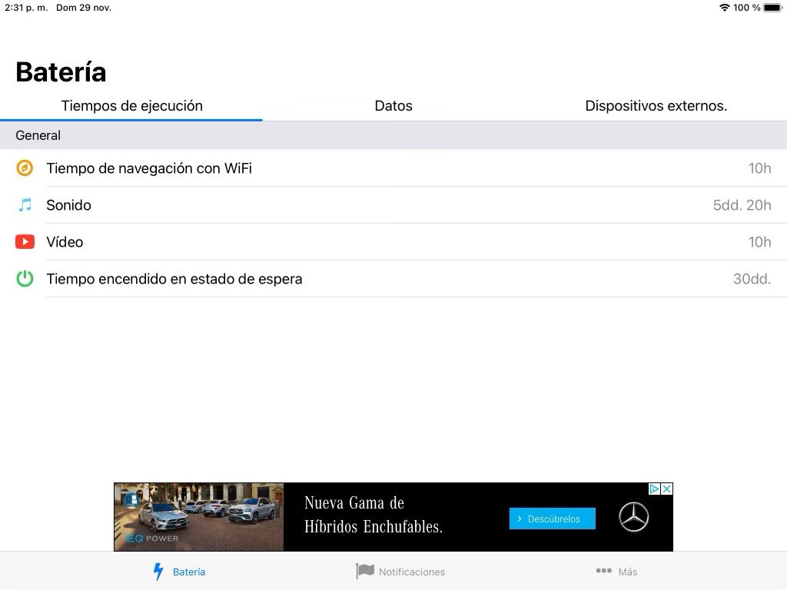Tap the '5dd. 20h' Sonido value
This screenshot has width=787, height=590.
(x=742, y=205)
